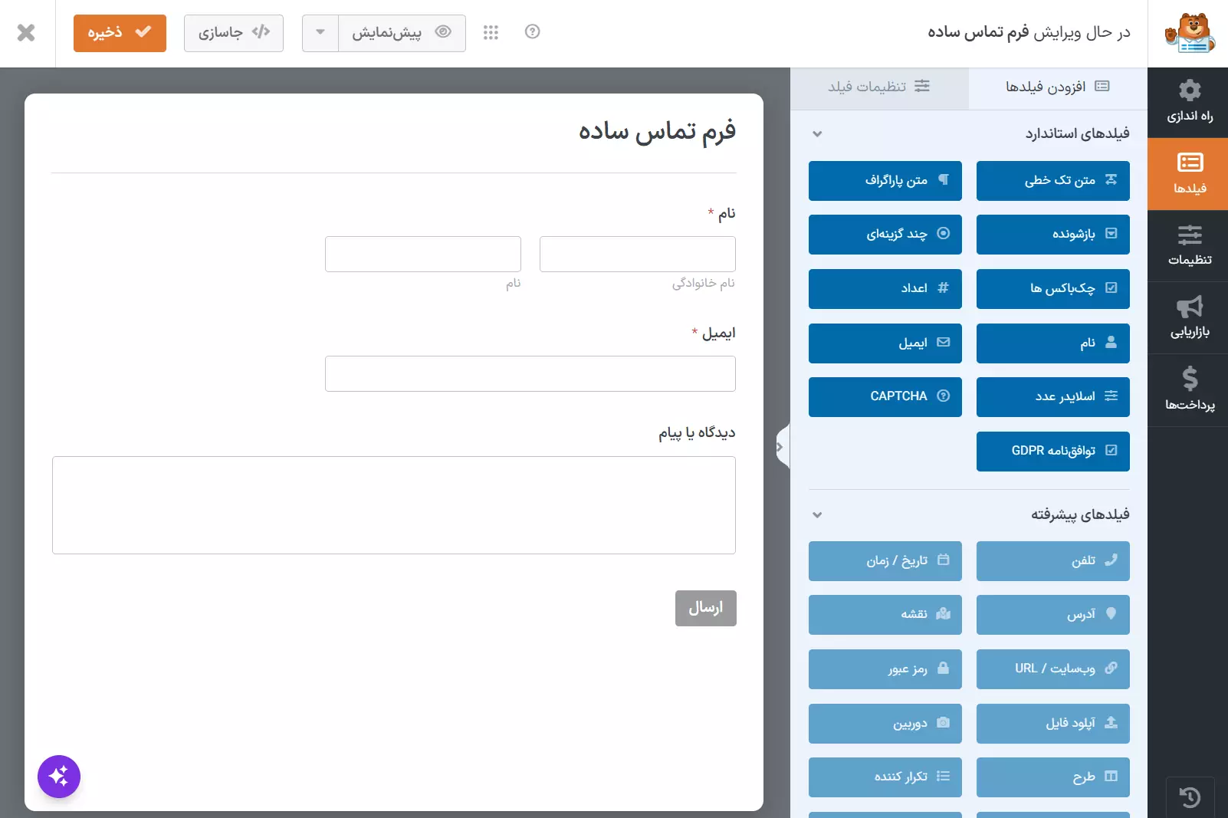
Task: Select the form title فرم تماس ساده
Action: pyautogui.click(x=657, y=131)
